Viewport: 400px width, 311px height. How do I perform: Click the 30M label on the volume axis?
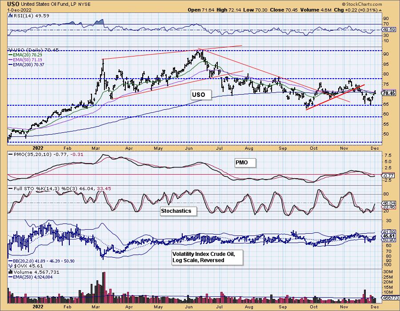[x=388, y=272]
